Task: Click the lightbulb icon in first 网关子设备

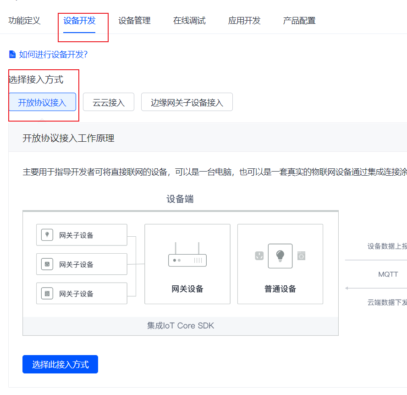Action: tap(46, 235)
